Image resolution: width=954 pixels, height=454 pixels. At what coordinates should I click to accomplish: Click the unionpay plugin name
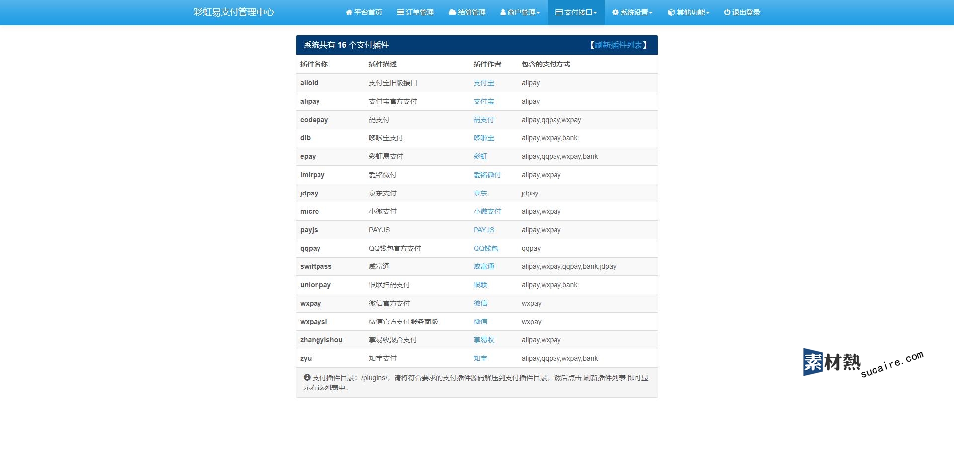[x=315, y=285]
